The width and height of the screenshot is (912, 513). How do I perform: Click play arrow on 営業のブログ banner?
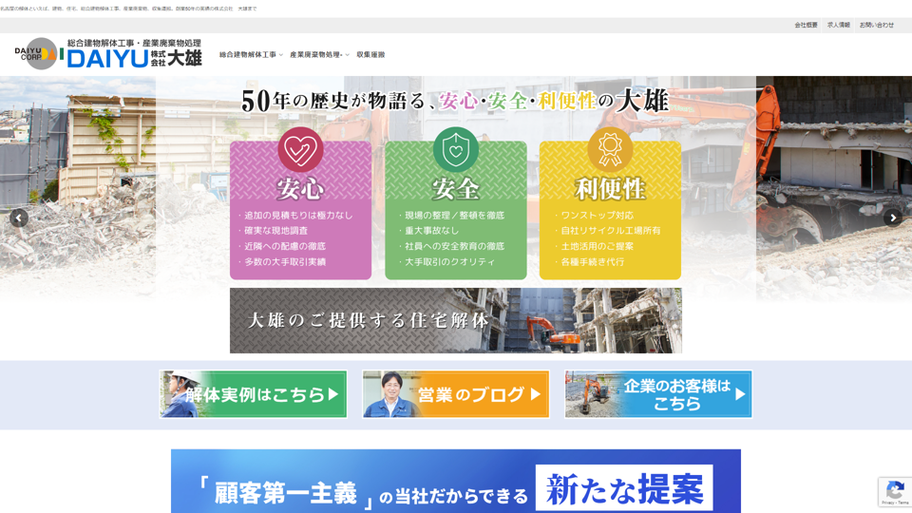point(536,394)
